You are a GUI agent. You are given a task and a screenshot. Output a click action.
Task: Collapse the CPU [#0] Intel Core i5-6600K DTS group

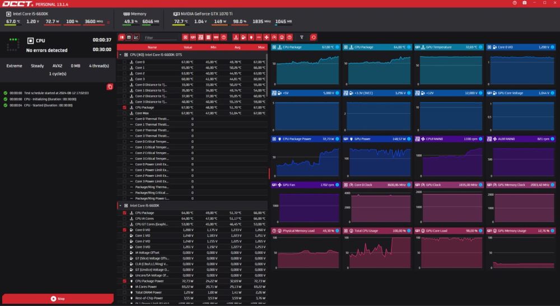point(119,55)
